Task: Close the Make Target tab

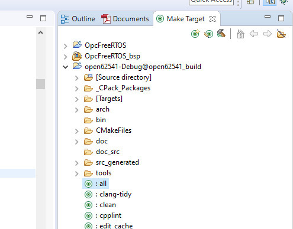Action: pos(212,19)
